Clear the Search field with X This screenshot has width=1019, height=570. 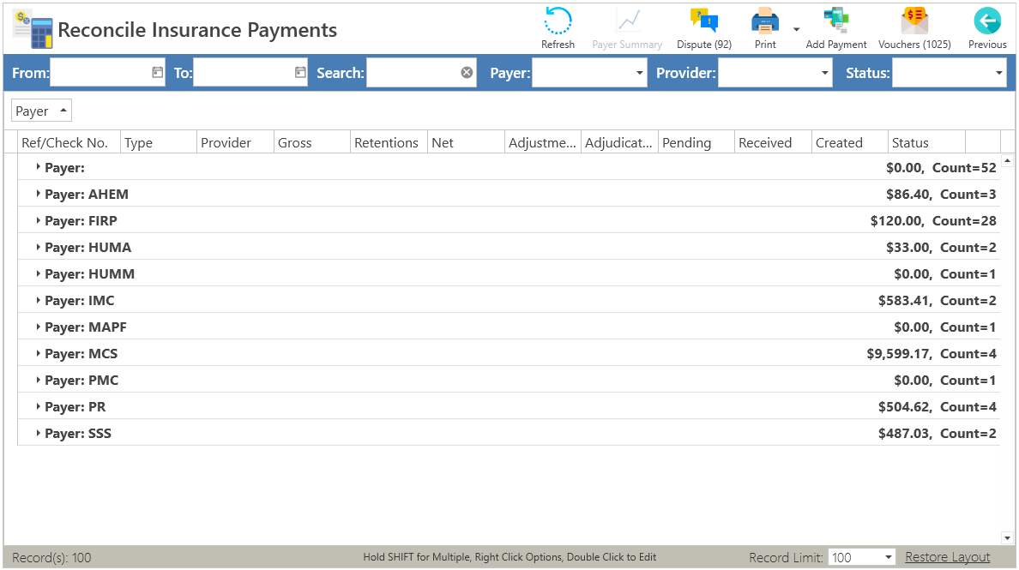click(x=467, y=73)
